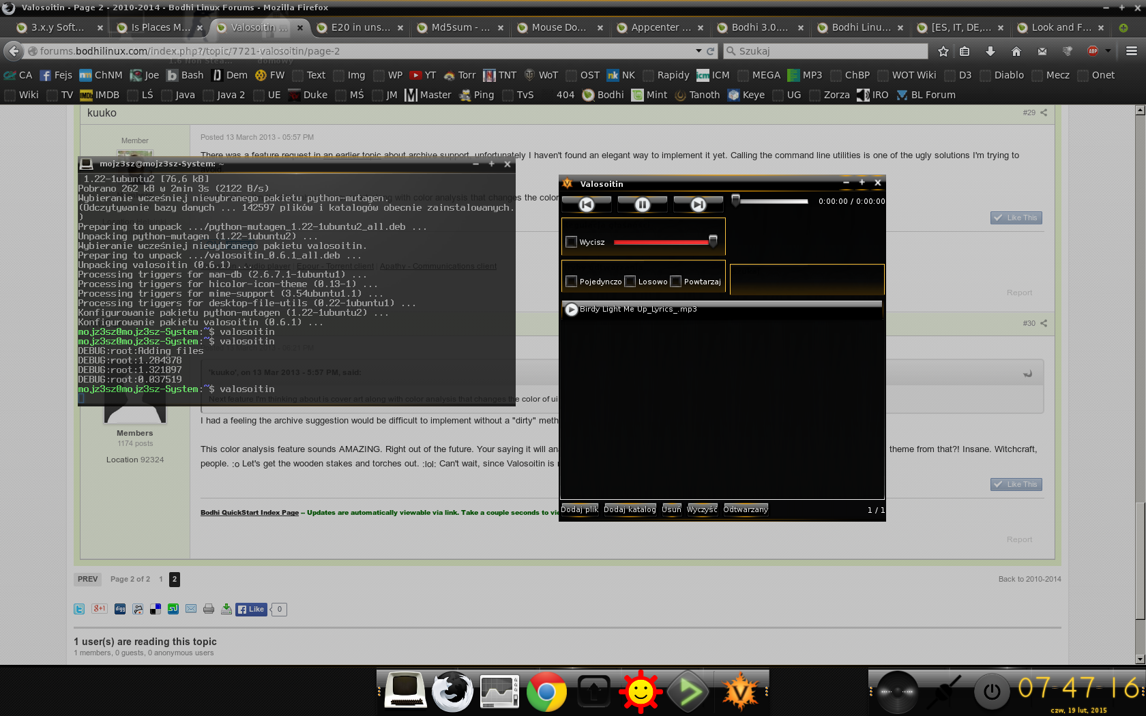Open the IMDB bookmark

click(x=100, y=95)
